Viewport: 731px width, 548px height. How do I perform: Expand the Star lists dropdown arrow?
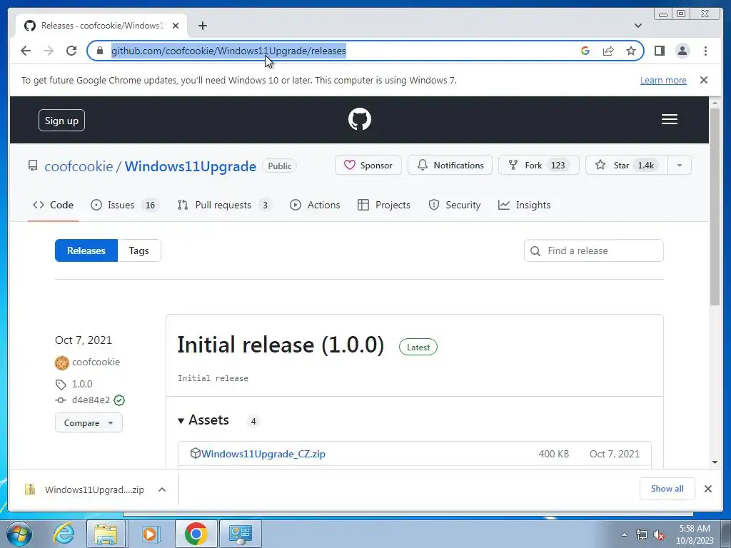[x=680, y=165]
